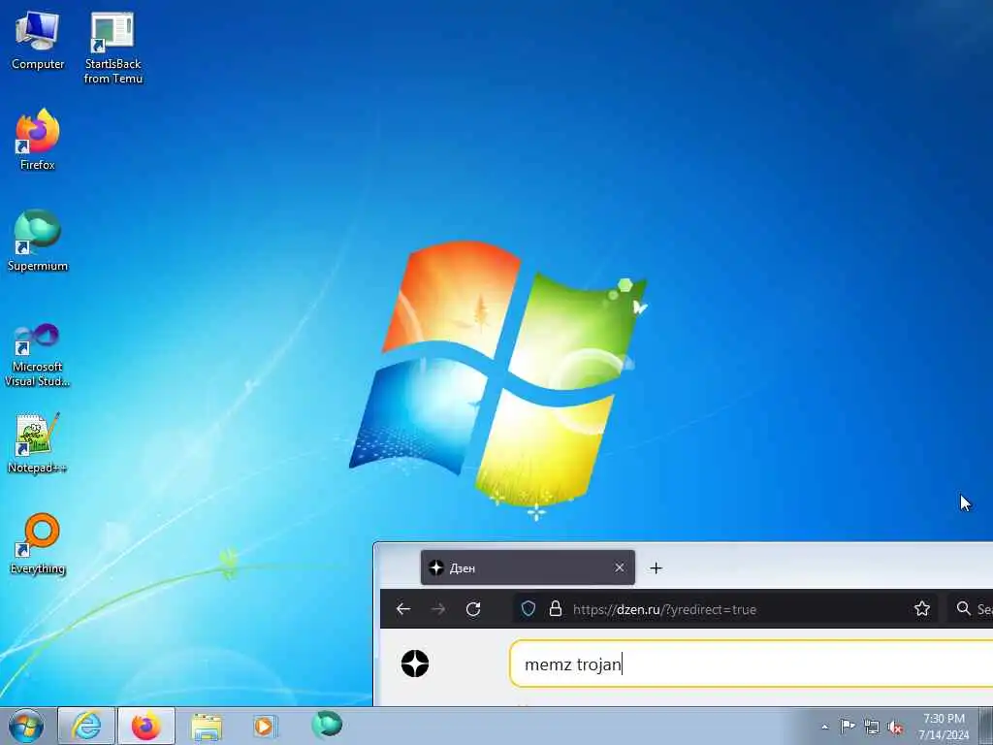993x745 pixels.
Task: Click the Windows Start orb
Action: (26, 726)
